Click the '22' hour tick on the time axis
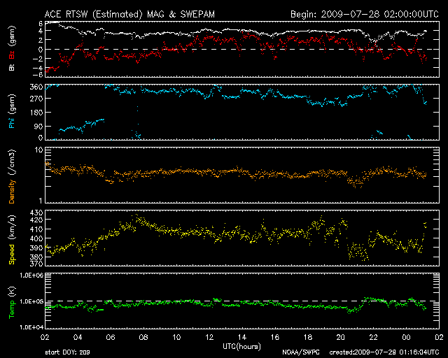The width and height of the screenshot is (448, 358). 373,337
